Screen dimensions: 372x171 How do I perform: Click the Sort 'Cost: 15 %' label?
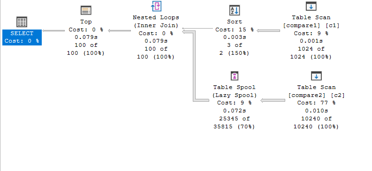point(235,30)
